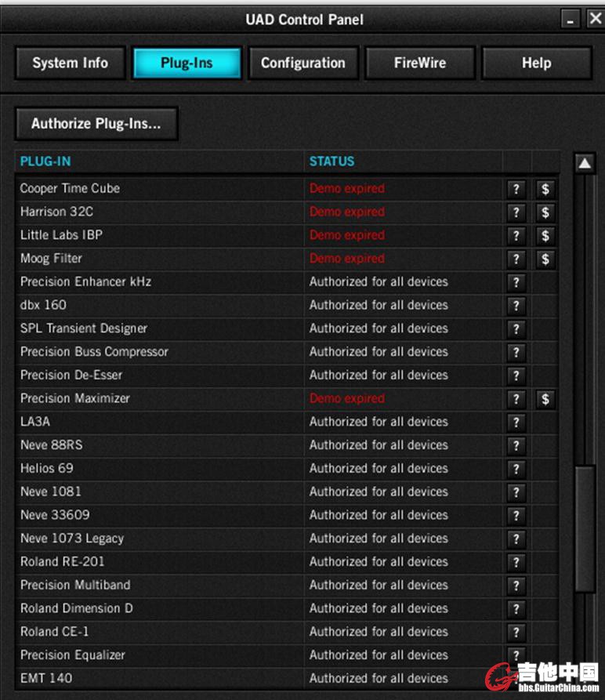This screenshot has width=605, height=700.
Task: Open help for Neve 1081
Action: point(516,492)
